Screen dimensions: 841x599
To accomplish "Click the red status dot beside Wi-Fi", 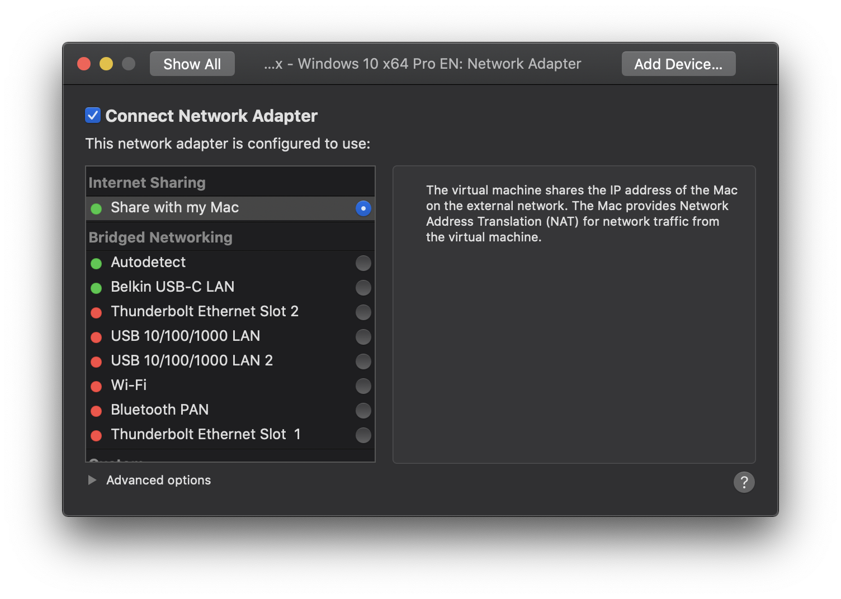I will [x=96, y=386].
